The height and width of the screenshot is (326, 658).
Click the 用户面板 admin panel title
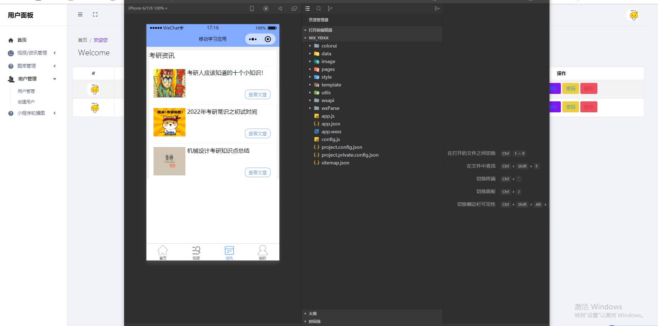[21, 15]
